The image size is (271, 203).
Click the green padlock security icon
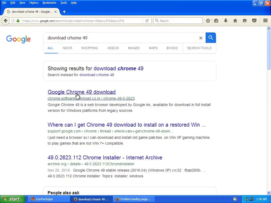pyautogui.click(x=18, y=21)
